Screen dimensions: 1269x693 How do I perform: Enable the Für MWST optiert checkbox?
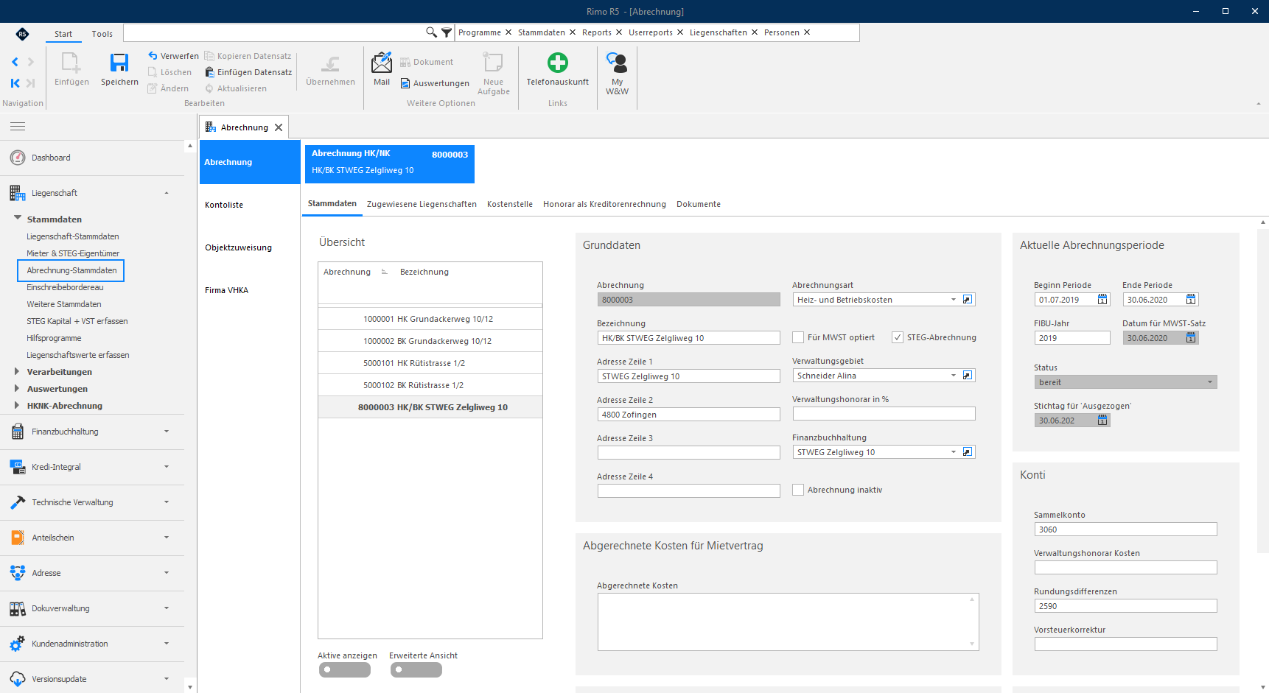pyautogui.click(x=798, y=337)
